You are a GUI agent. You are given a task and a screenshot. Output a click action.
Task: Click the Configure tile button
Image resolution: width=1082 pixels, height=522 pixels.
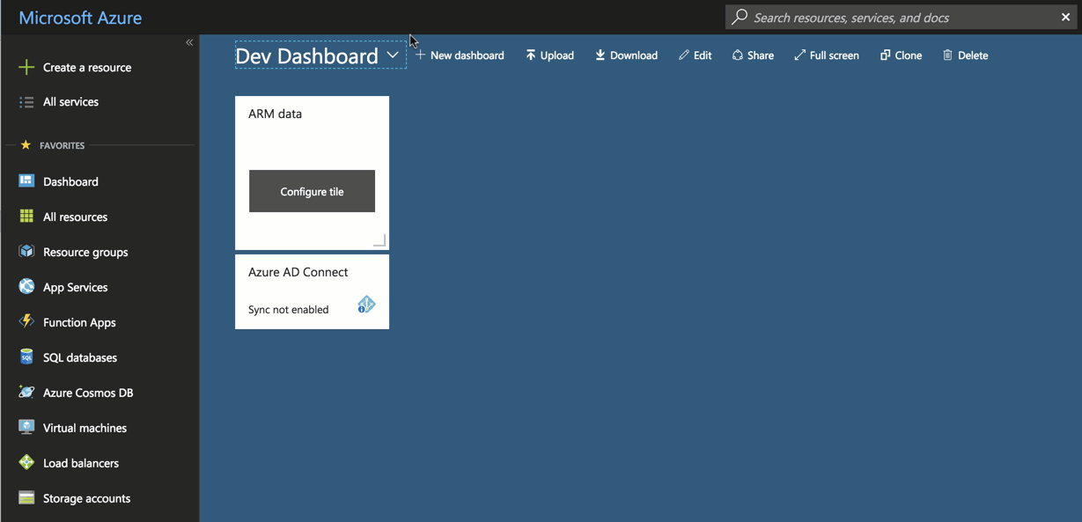tap(312, 191)
